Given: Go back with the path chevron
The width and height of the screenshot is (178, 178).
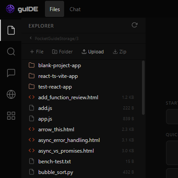Looking at the screenshot, I should point(31,38).
